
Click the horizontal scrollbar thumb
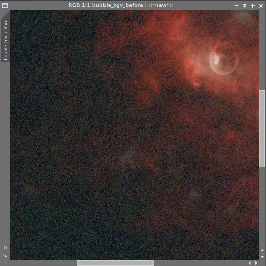[115, 263]
